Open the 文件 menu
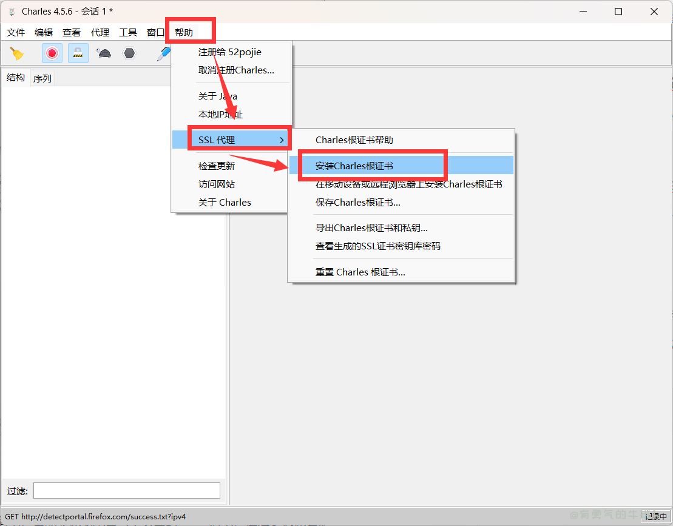The width and height of the screenshot is (673, 526). click(x=16, y=33)
